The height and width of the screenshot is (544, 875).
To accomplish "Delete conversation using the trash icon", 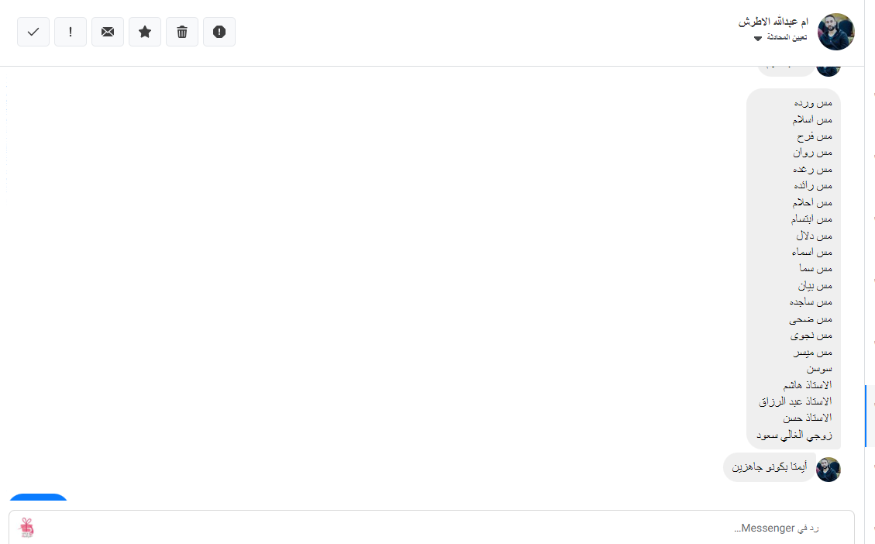I will pos(182,32).
